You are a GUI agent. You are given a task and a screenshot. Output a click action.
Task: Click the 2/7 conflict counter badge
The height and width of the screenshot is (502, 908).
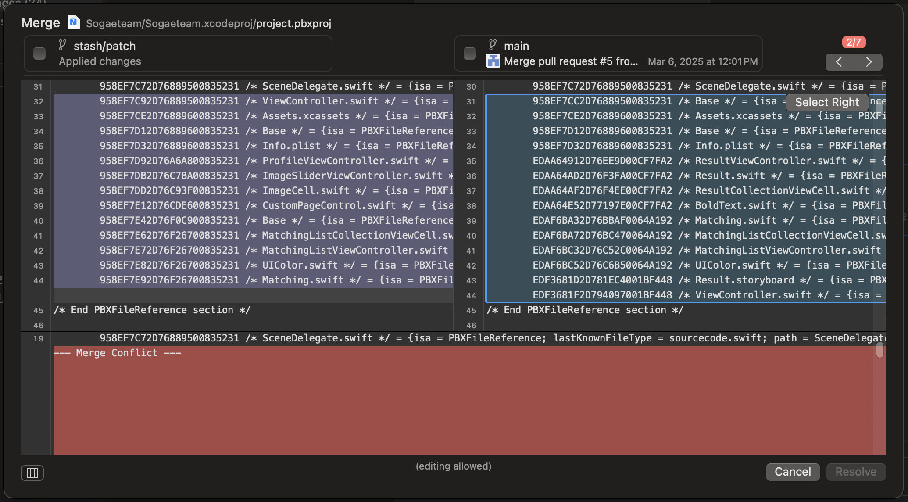[x=853, y=42]
